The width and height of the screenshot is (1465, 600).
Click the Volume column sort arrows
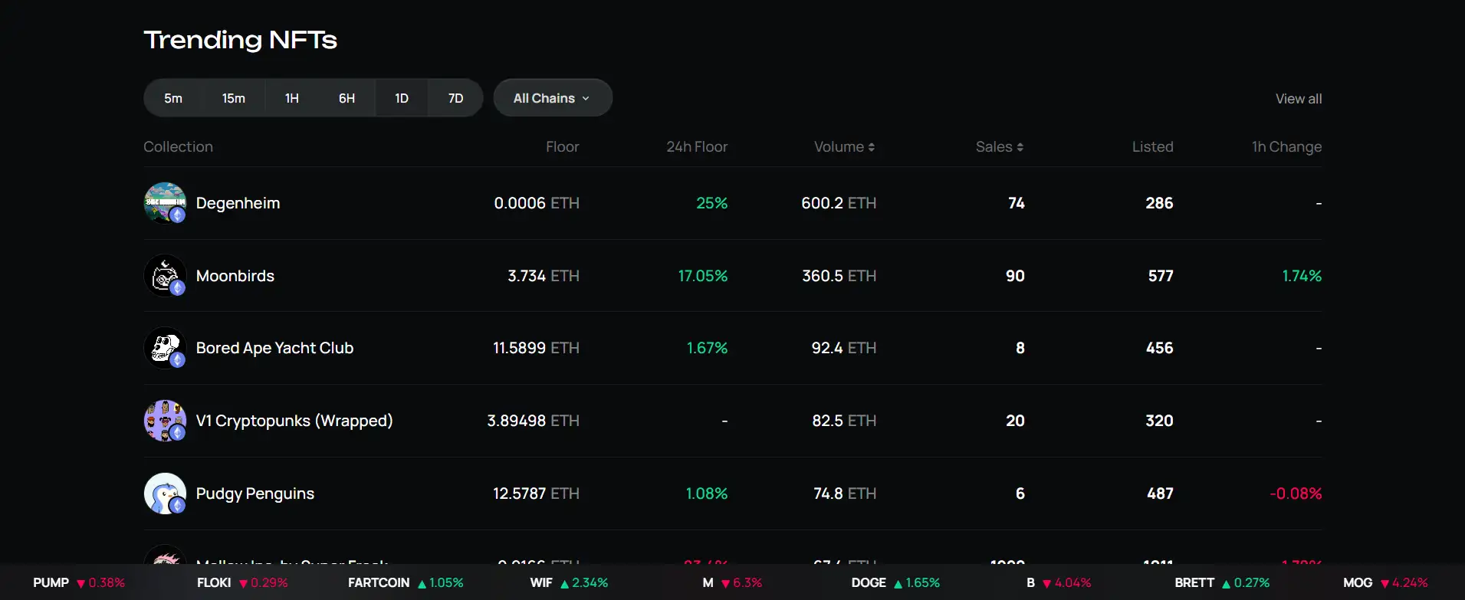pos(872,147)
